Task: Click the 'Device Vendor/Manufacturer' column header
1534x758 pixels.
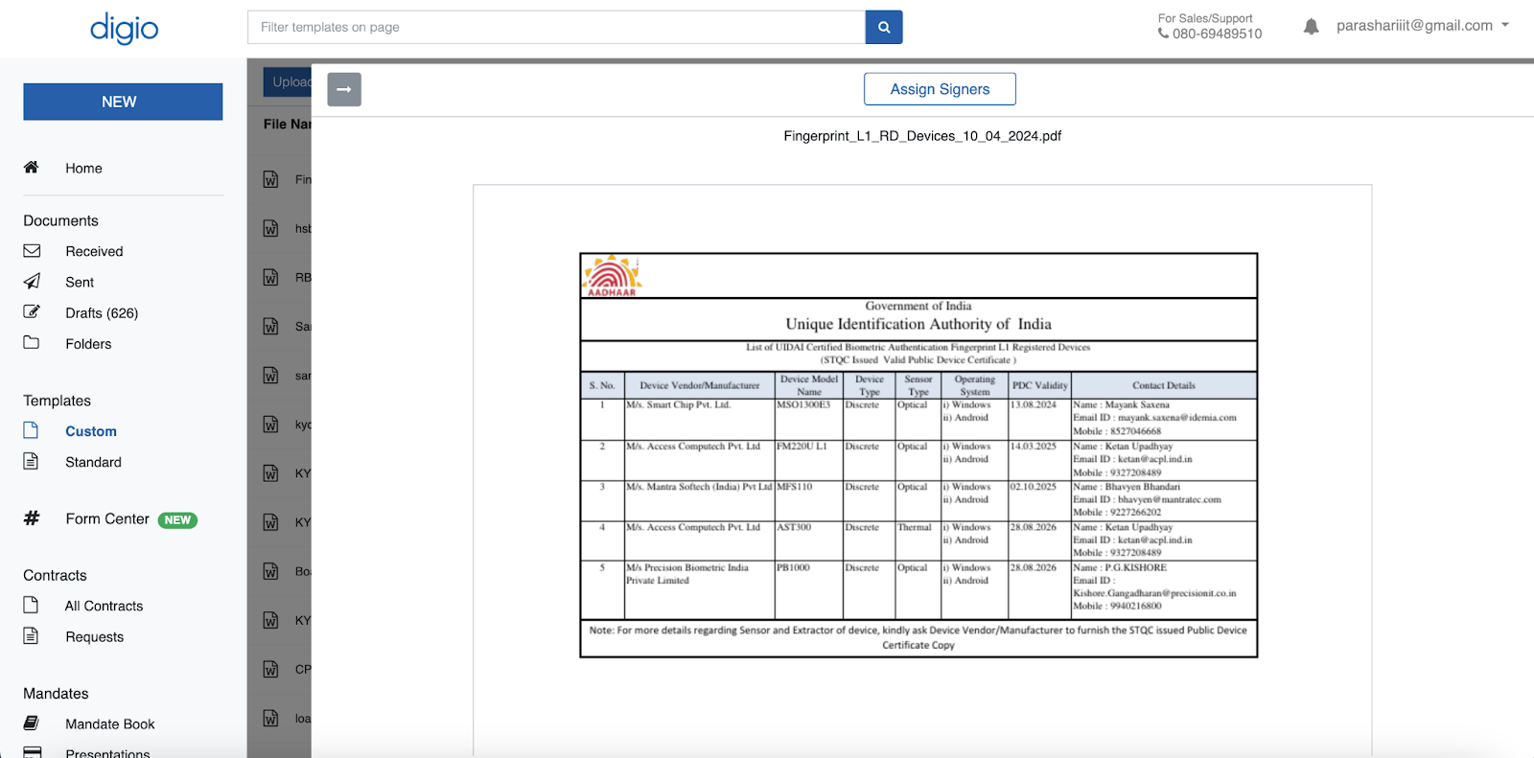Action: tap(700, 385)
